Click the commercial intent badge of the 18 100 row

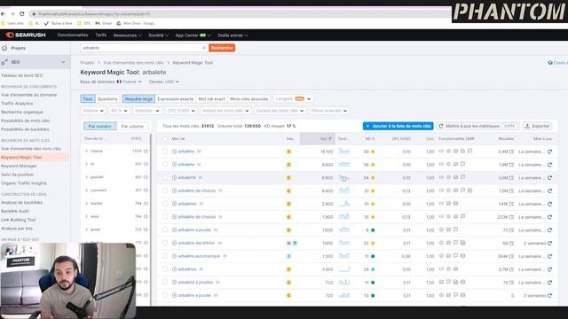[x=288, y=152]
